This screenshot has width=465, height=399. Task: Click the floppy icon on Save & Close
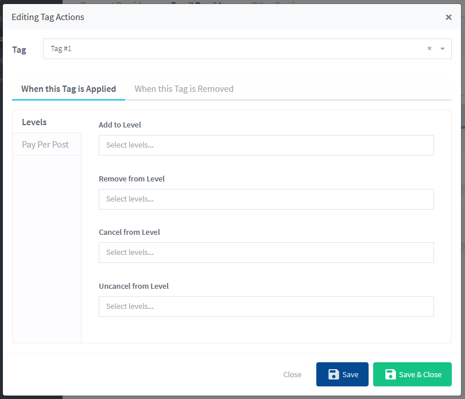click(390, 374)
